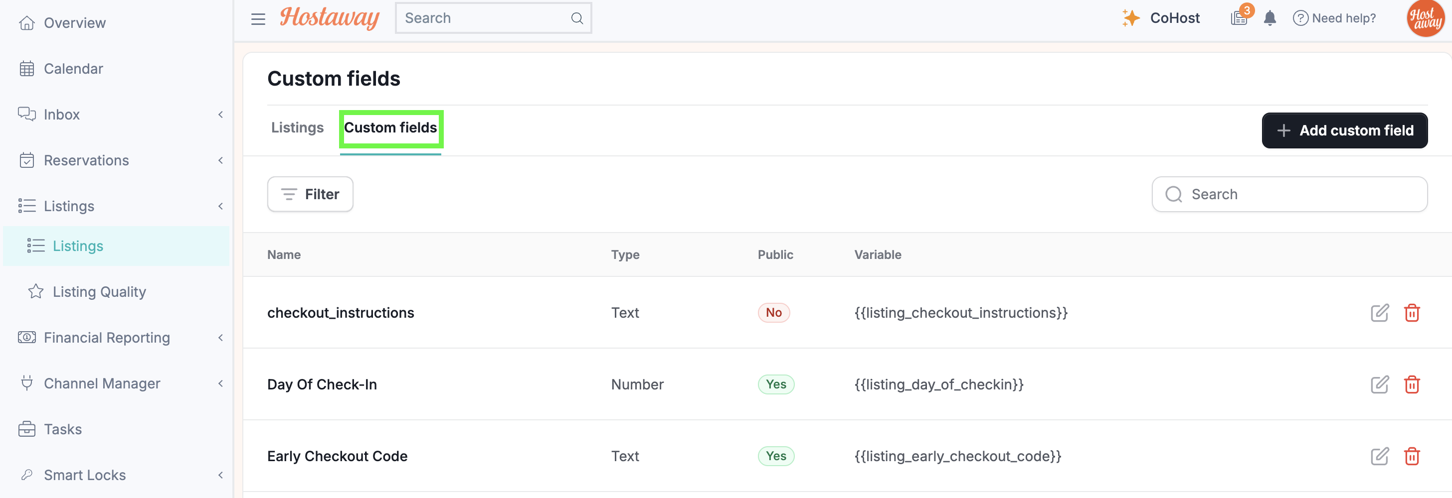Image resolution: width=1452 pixels, height=498 pixels.
Task: Click the Name column header
Action: click(284, 255)
